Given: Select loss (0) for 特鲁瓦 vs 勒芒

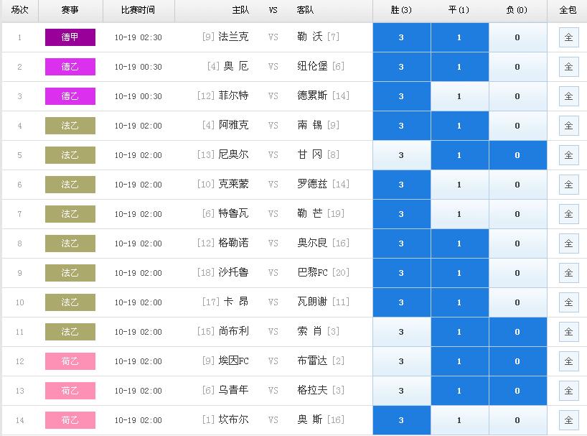Looking at the screenshot, I should [517, 214].
